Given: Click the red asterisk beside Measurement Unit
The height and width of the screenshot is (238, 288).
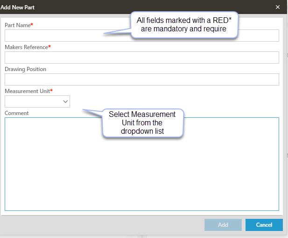Looking at the screenshot, I should click(51, 90).
